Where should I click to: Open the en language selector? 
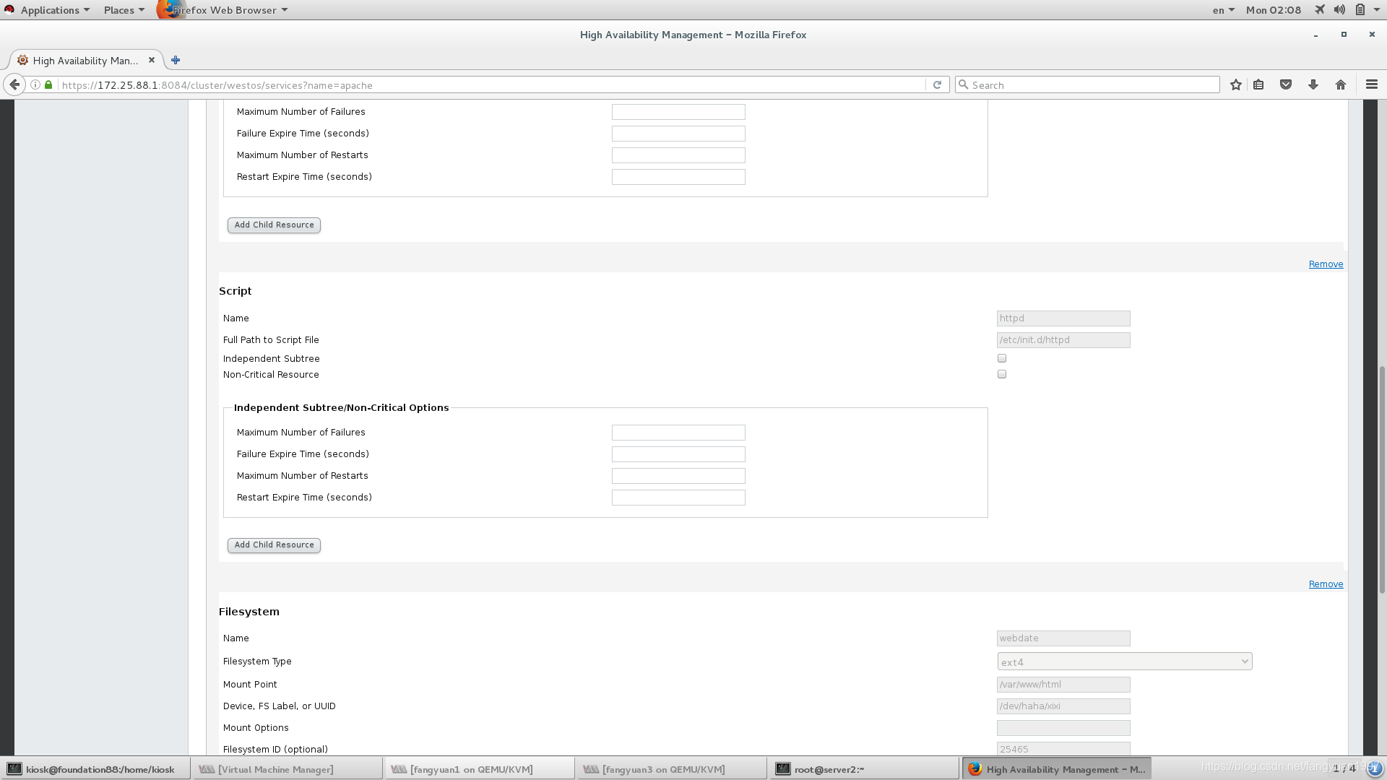pyautogui.click(x=1223, y=10)
